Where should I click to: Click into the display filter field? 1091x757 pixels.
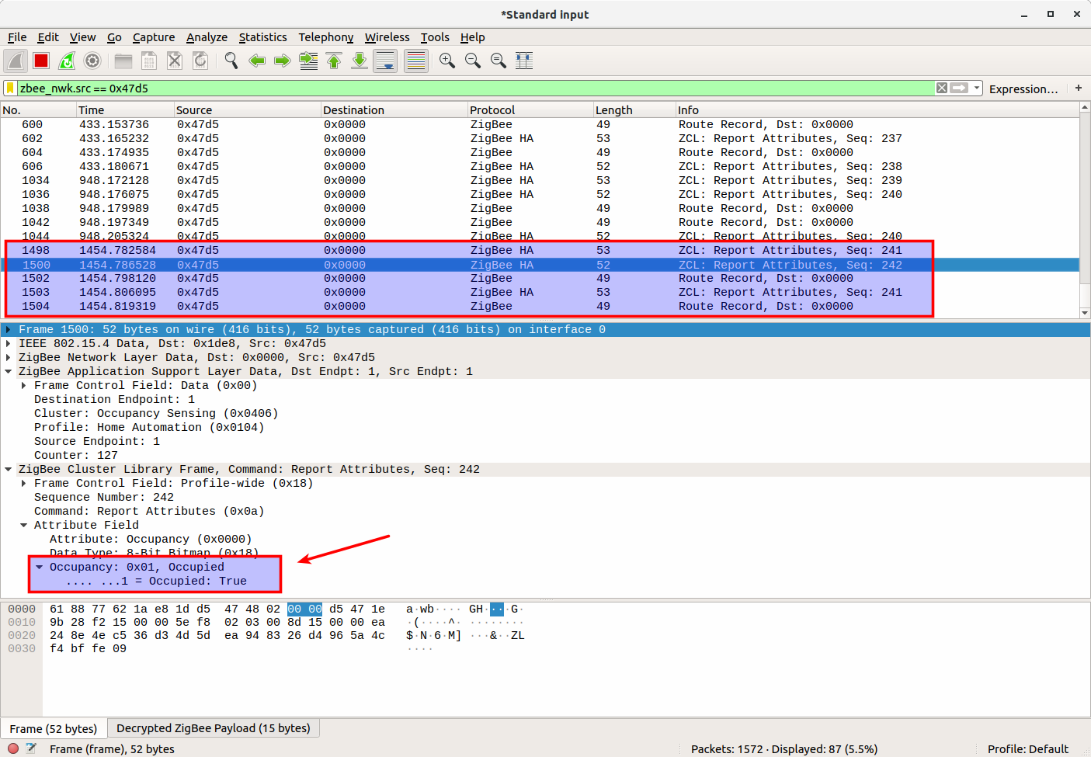pos(475,89)
